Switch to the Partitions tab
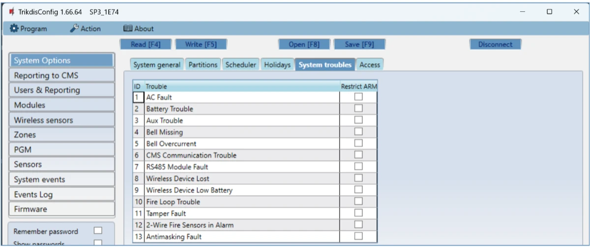590x248 pixels. [x=203, y=65]
